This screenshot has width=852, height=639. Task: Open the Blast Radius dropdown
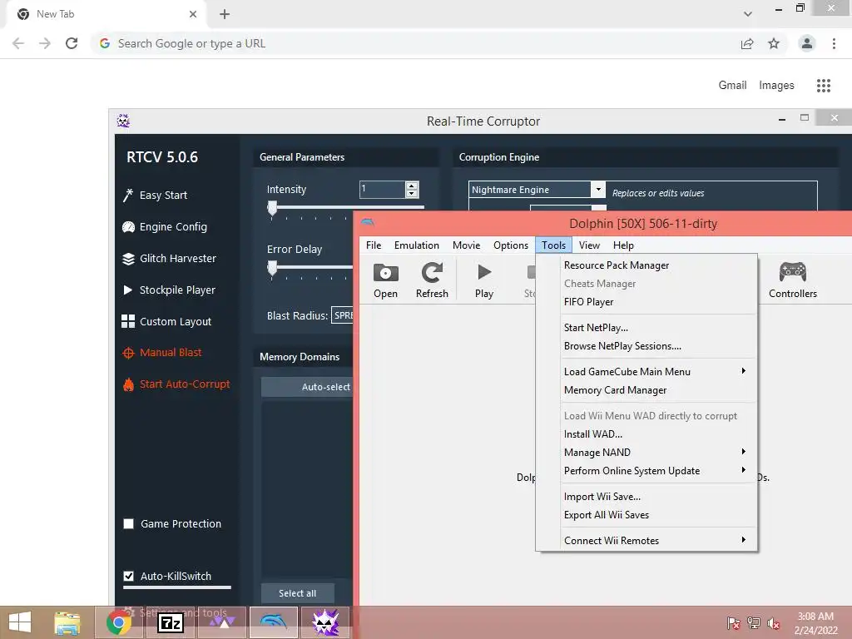[342, 315]
